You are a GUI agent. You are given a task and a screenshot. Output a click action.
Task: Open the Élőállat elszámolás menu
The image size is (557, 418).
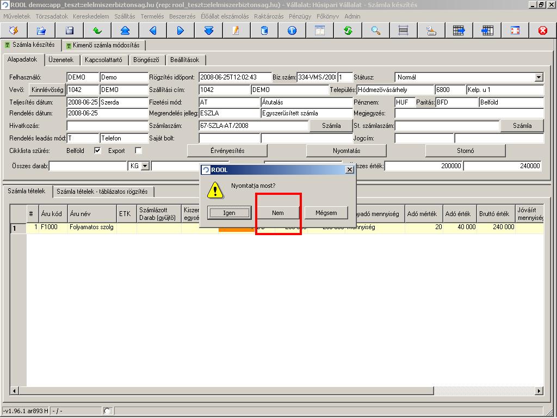(225, 16)
